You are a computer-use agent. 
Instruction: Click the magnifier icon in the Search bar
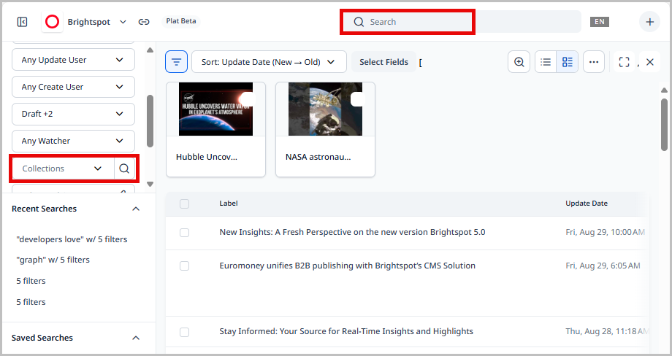click(359, 22)
